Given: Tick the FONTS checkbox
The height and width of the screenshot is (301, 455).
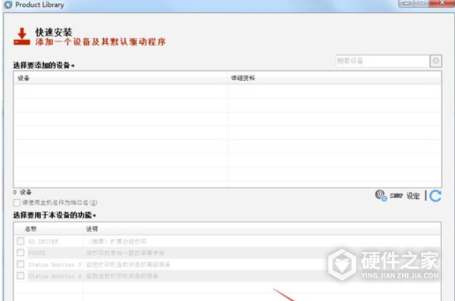Looking at the screenshot, I should [20, 253].
